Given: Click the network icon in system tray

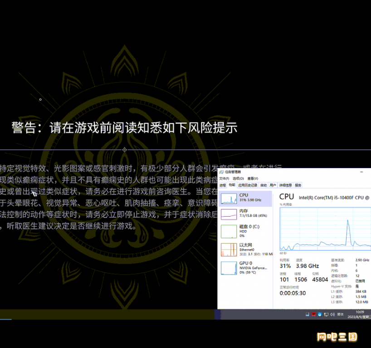Looking at the screenshot, I should coord(326,314).
